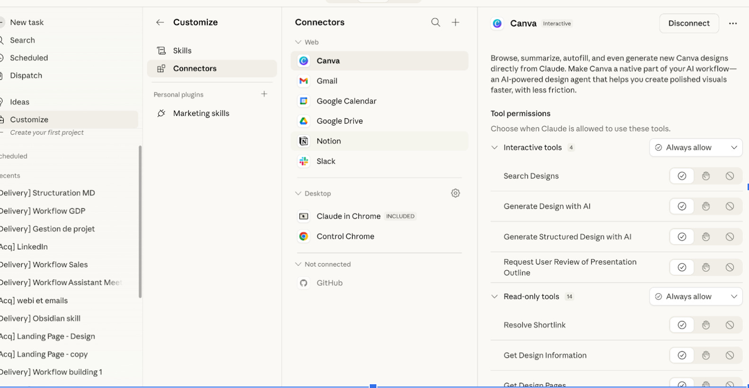Screen dimensions: 749x388
Task: Select Skills in Customize menu
Action: click(212, 51)
